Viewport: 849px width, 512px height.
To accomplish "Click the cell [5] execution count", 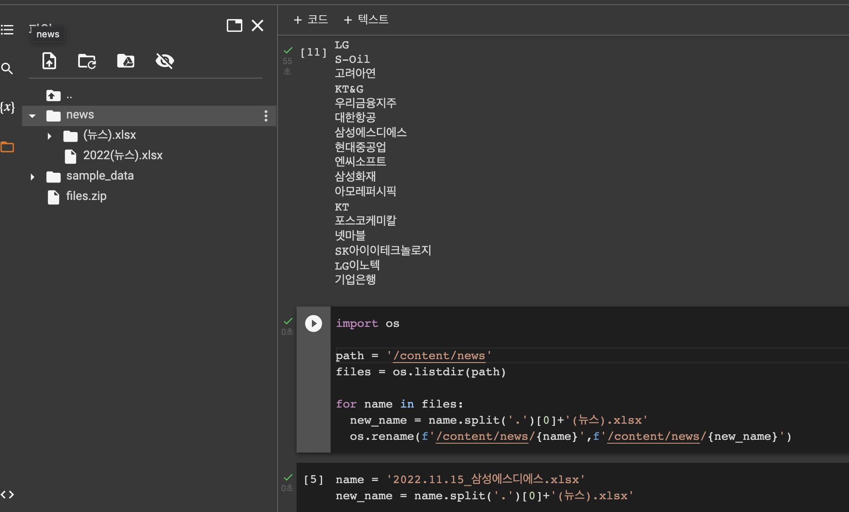I will click(x=314, y=480).
